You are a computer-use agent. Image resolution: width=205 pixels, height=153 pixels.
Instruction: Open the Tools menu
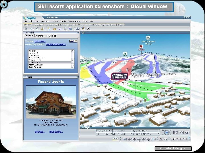click(85, 21)
